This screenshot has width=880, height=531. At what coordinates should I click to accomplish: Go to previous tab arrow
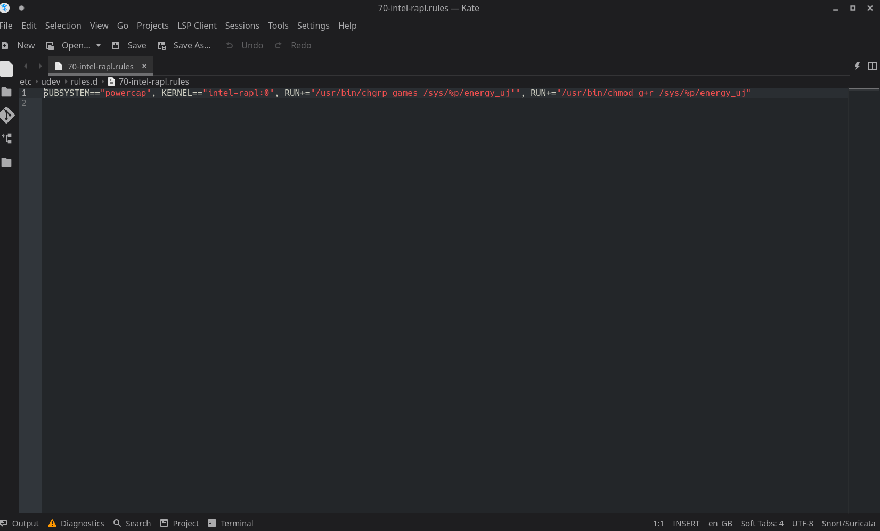[25, 66]
